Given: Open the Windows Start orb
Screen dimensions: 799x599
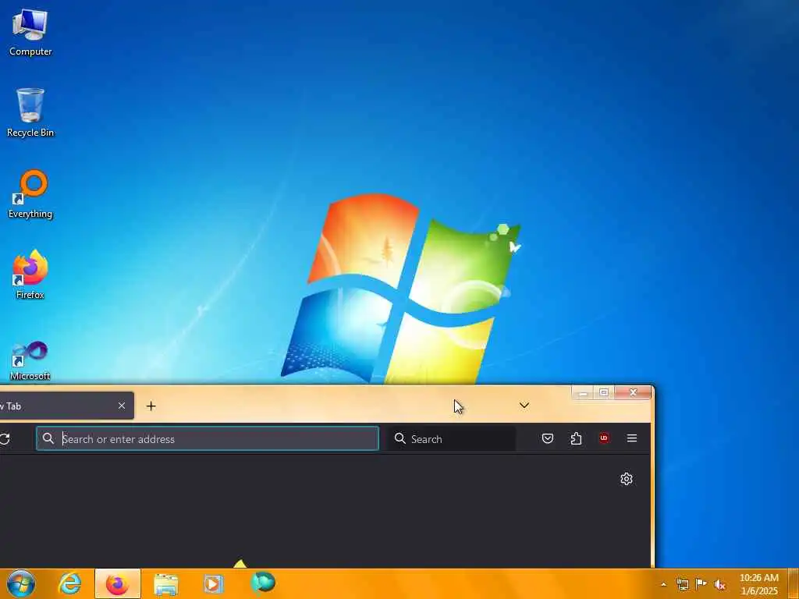Looking at the screenshot, I should click(x=21, y=583).
